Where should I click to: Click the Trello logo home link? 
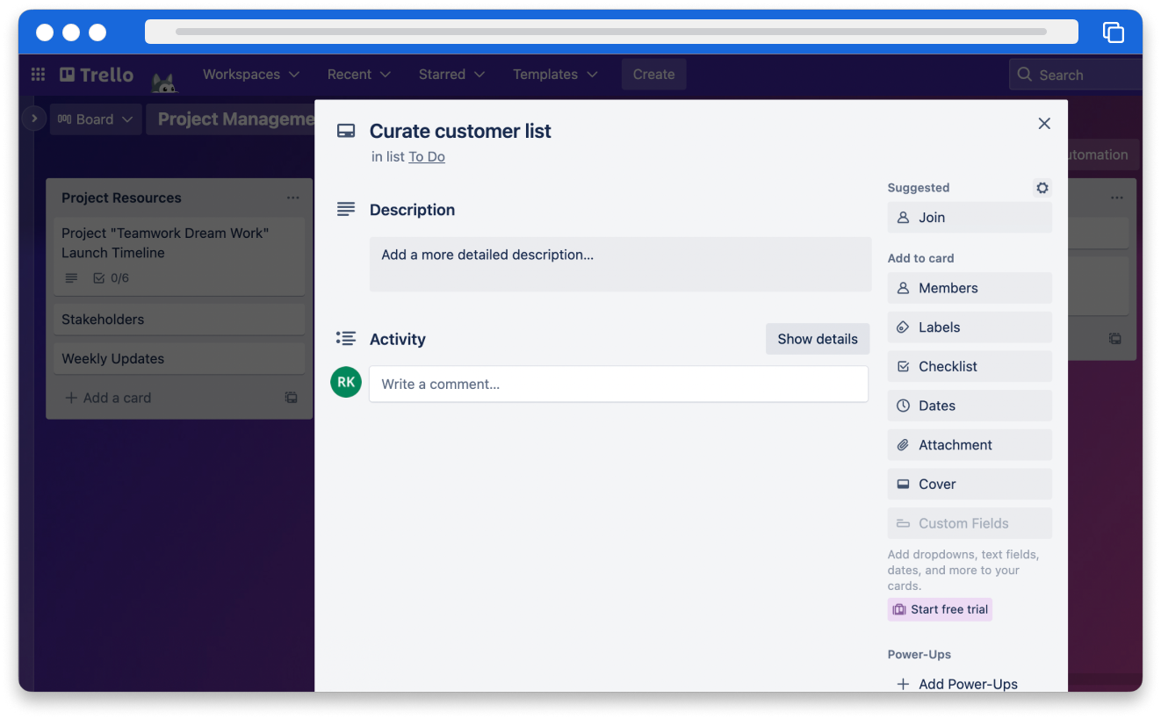97,75
